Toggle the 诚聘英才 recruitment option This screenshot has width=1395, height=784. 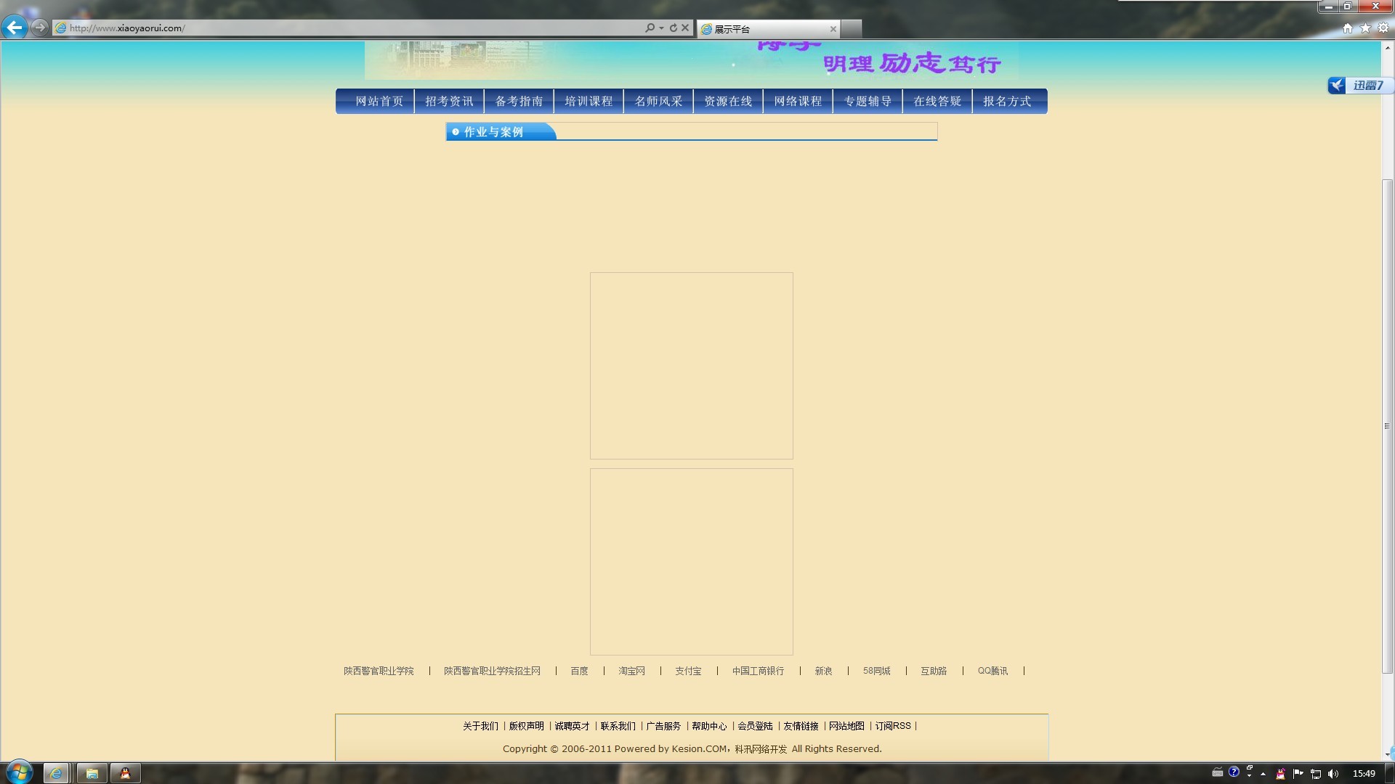[x=571, y=726]
